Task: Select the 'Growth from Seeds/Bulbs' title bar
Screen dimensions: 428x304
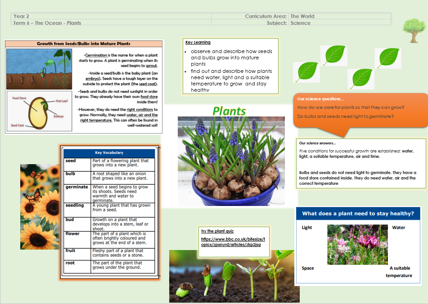Action: point(84,44)
